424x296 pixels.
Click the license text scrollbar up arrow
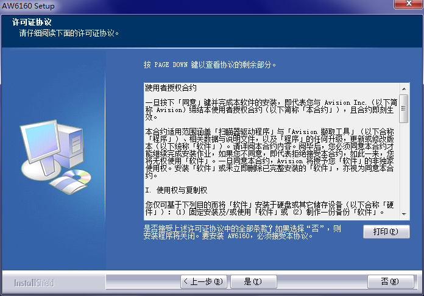[x=404, y=89]
